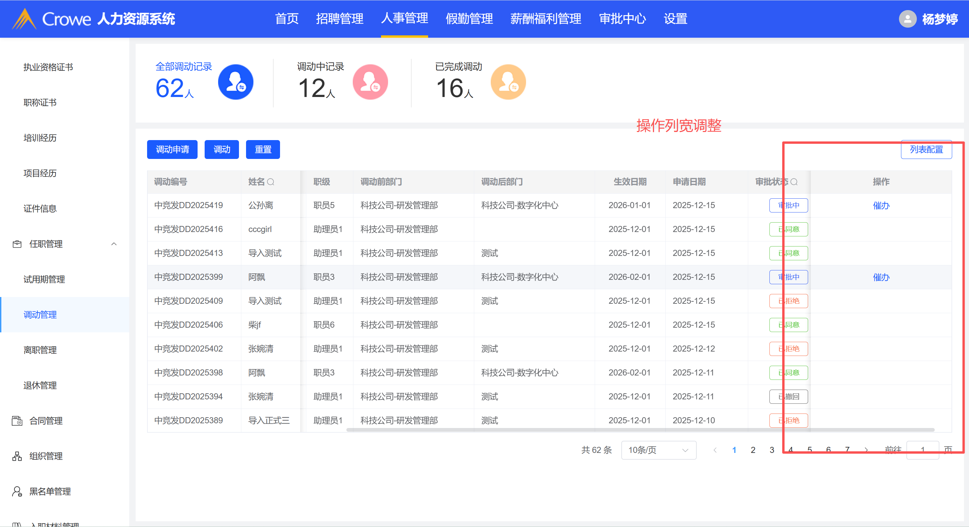Click the 黑名单管理 sidebar icon
The height and width of the screenshot is (527, 969).
pos(17,492)
